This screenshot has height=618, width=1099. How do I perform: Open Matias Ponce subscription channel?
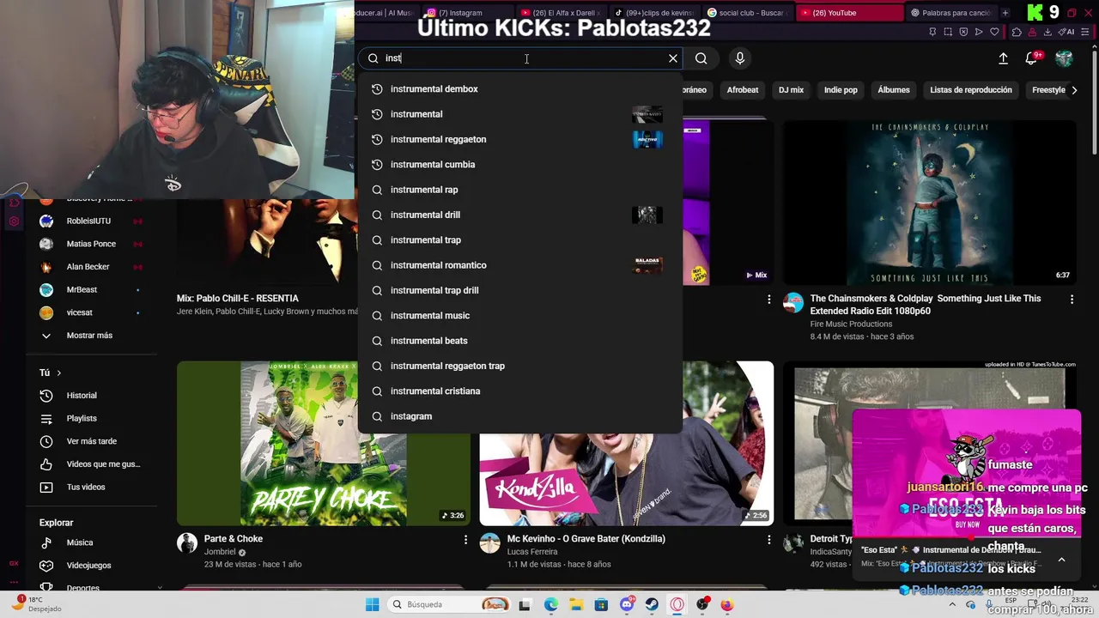tap(92, 244)
